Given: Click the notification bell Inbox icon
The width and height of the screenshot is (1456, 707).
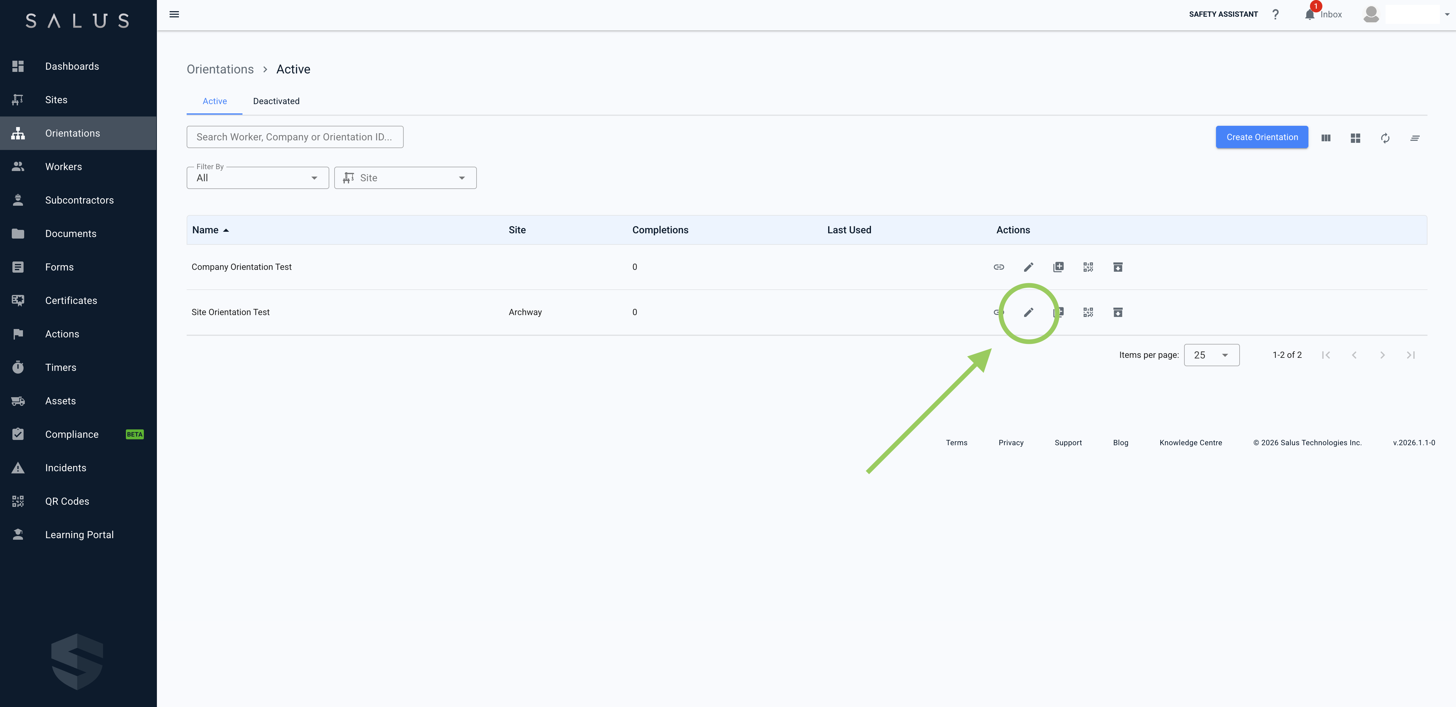Looking at the screenshot, I should [x=1310, y=14].
